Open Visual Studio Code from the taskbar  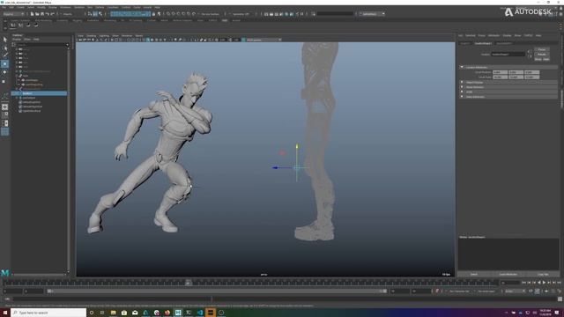[200, 313]
